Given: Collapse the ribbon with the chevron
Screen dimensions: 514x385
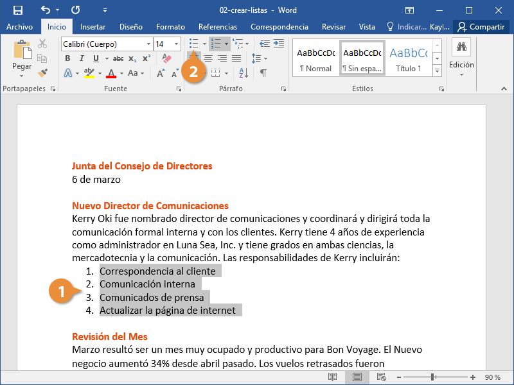Looking at the screenshot, I should click(x=504, y=89).
